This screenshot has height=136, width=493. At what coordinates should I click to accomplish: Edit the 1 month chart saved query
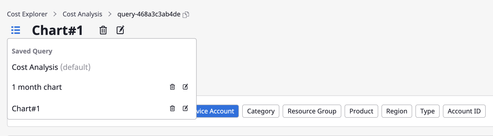pos(185,87)
